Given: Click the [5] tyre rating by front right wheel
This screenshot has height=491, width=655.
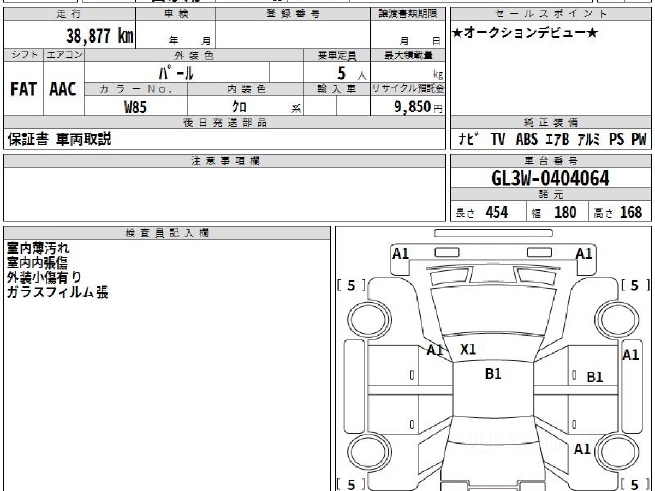Looking at the screenshot, I should (635, 285).
